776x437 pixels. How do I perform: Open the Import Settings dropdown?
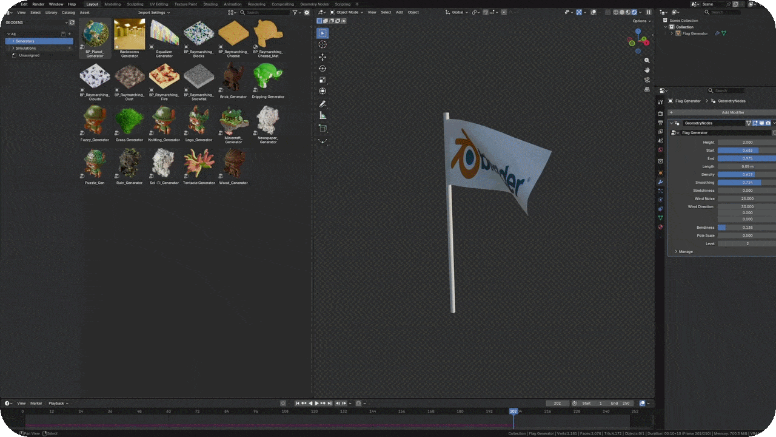(154, 12)
